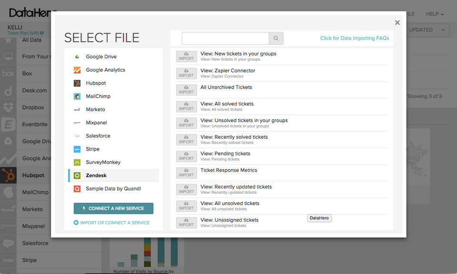457x274 pixels.
Task: Select SurveyMonkey service in dialog
Action: pos(103,162)
